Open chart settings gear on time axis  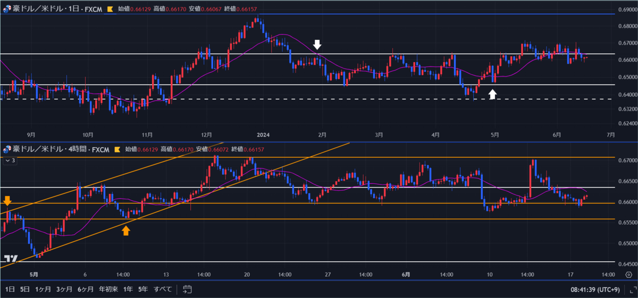coord(628,275)
